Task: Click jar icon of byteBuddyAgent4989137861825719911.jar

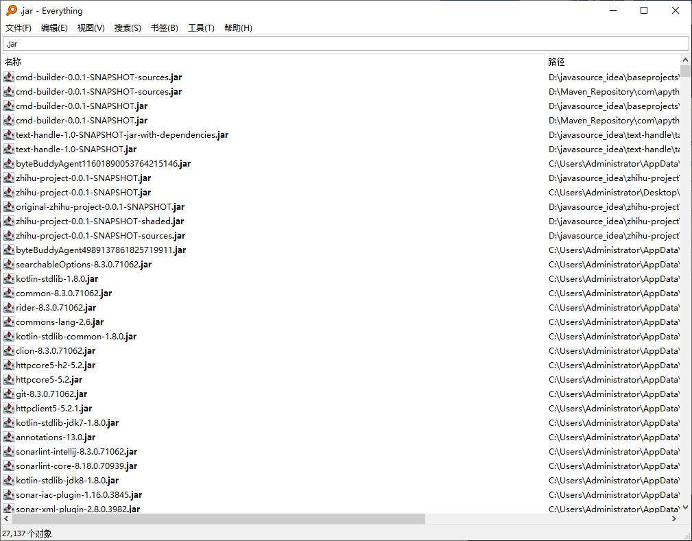Action: (9, 250)
